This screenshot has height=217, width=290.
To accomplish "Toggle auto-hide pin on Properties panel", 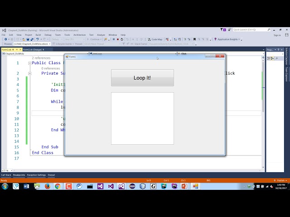I will 278,50.
